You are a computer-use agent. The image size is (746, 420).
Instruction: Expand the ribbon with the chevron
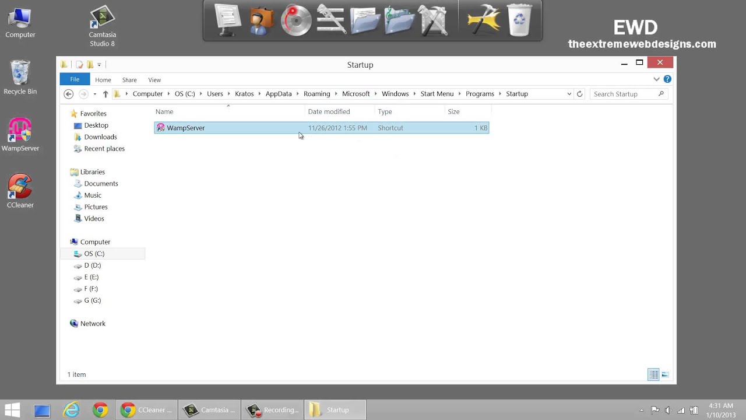(657, 79)
